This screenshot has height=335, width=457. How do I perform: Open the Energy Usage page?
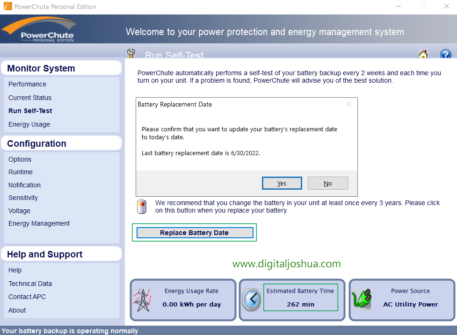tap(29, 124)
